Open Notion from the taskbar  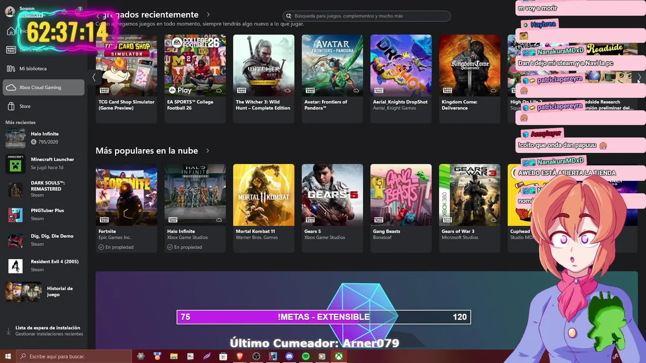click(x=190, y=356)
